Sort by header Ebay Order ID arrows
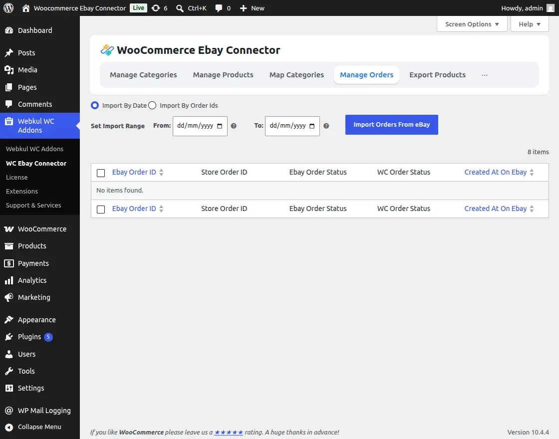This screenshot has height=439, width=559. [x=161, y=173]
